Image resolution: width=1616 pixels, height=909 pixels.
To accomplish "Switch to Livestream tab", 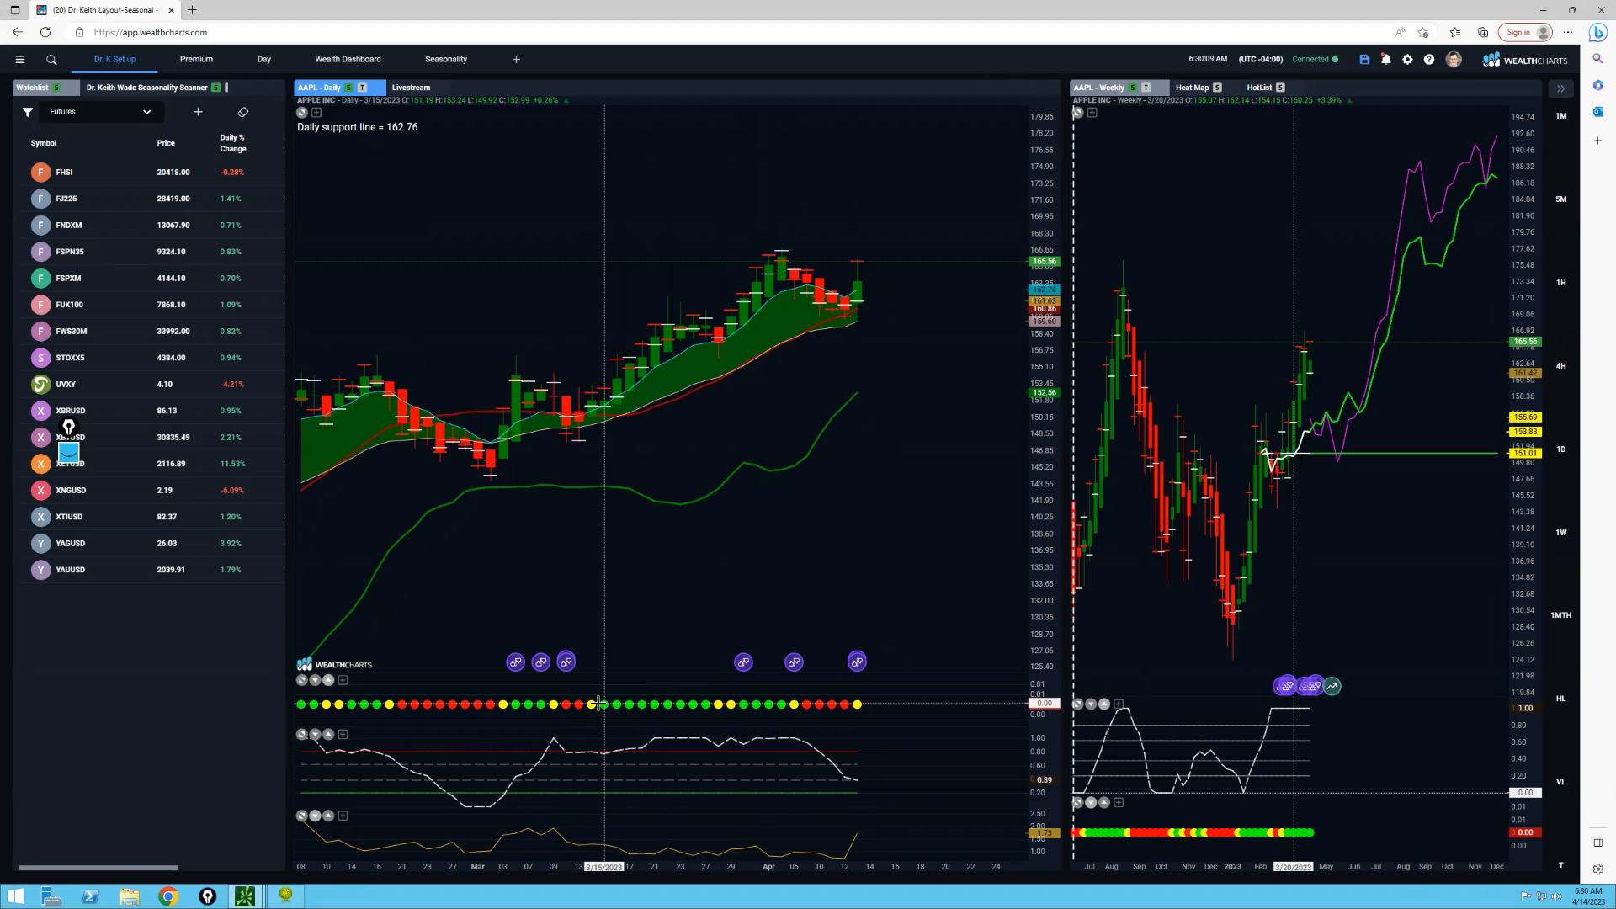I will 411,88.
